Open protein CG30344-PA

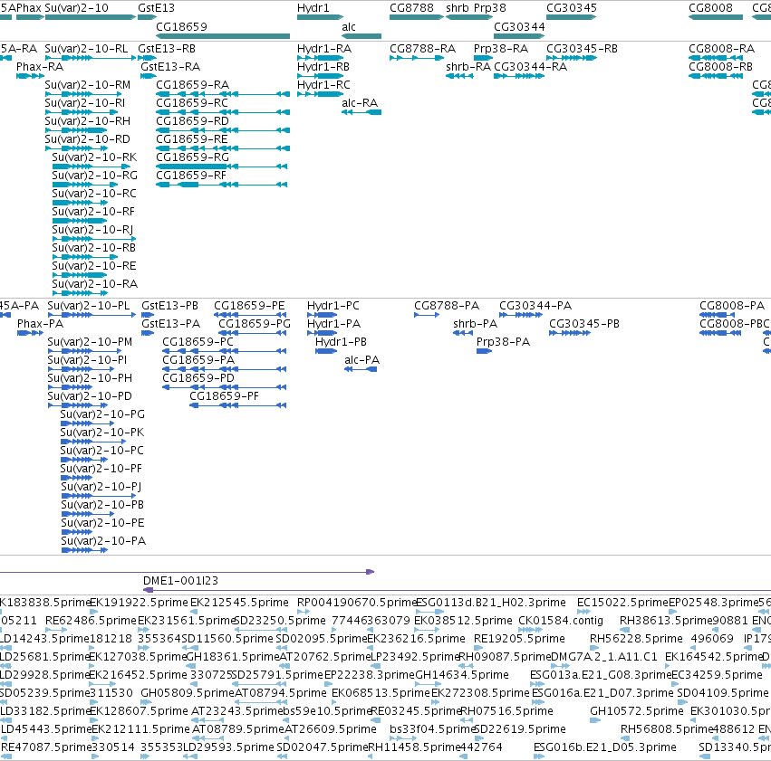521,315
